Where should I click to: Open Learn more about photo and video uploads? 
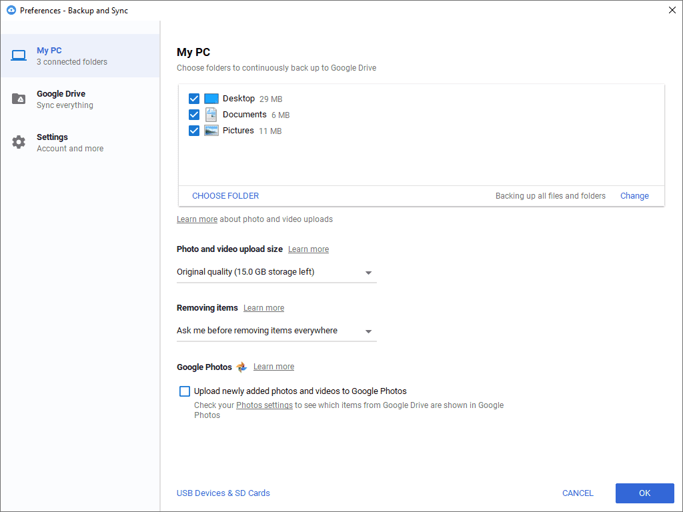(197, 219)
